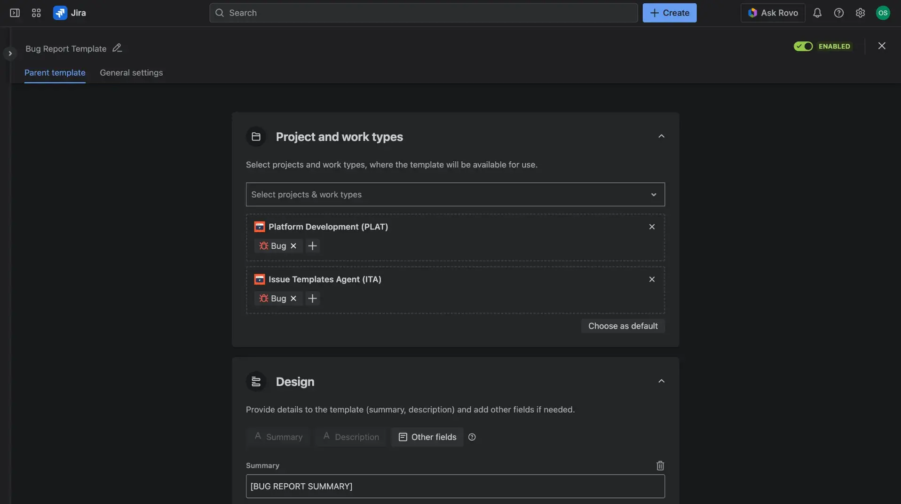Viewport: 901px width, 504px height.
Task: Collapse the Project and work types section
Action: pyautogui.click(x=661, y=136)
